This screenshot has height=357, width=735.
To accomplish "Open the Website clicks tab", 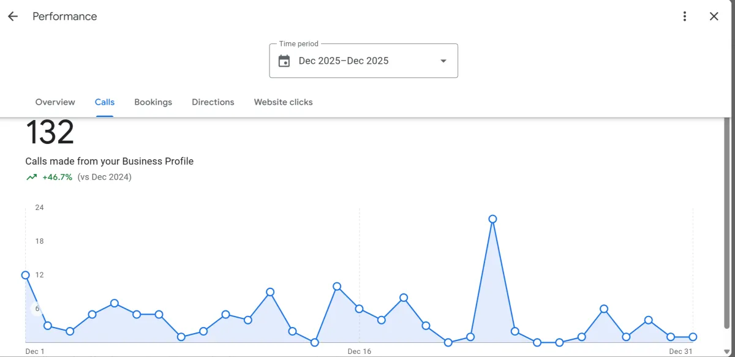I will click(x=284, y=102).
